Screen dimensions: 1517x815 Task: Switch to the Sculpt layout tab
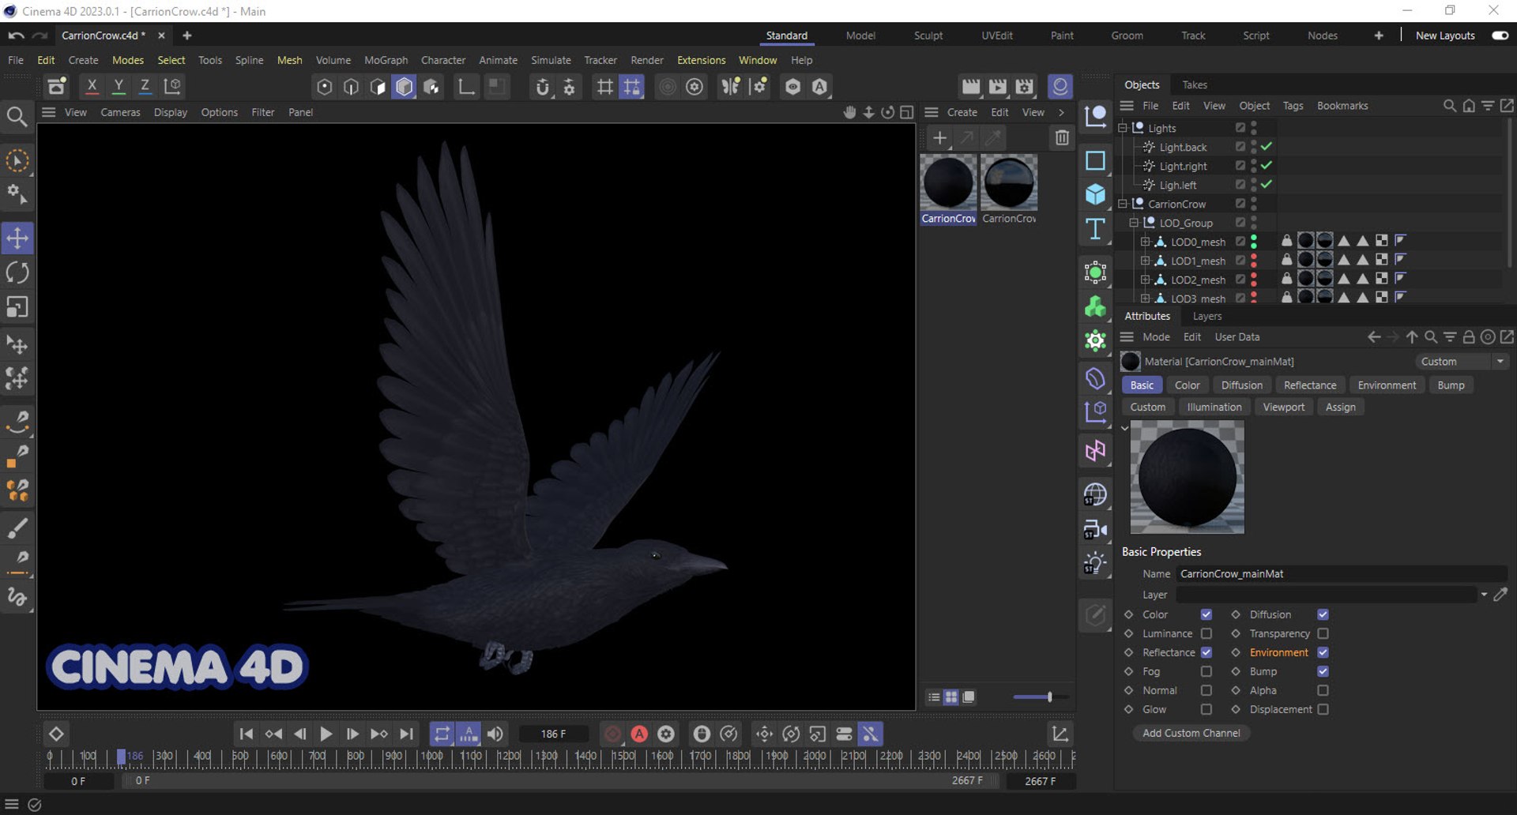pyautogui.click(x=928, y=36)
